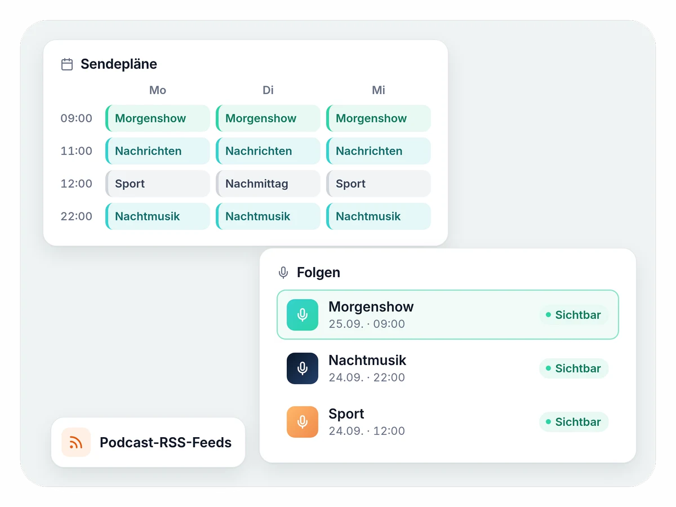Click the orange RSS feed icon

[76, 442]
